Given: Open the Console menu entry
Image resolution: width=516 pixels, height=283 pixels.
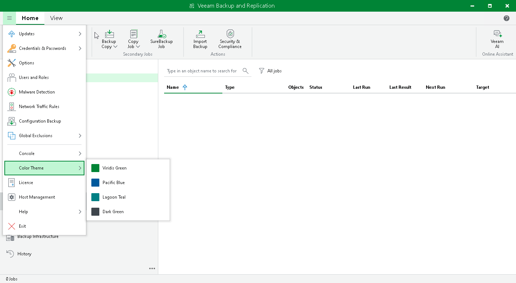Looking at the screenshot, I should click(x=44, y=154).
